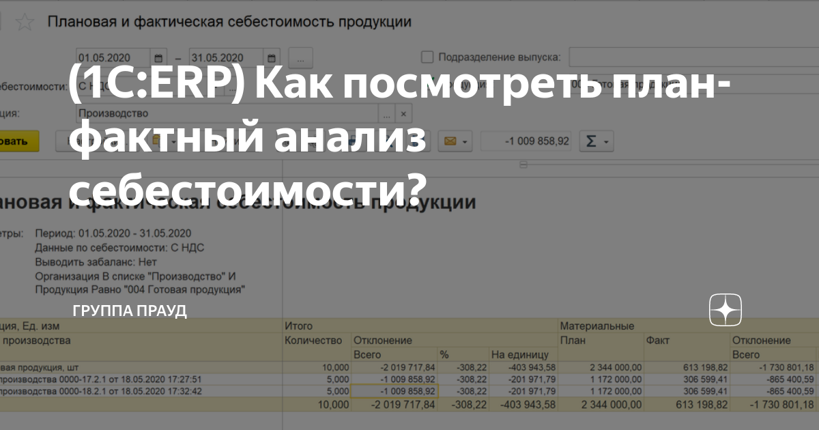Click window title Плановая и фактическая себестоимость продукции

(229, 22)
